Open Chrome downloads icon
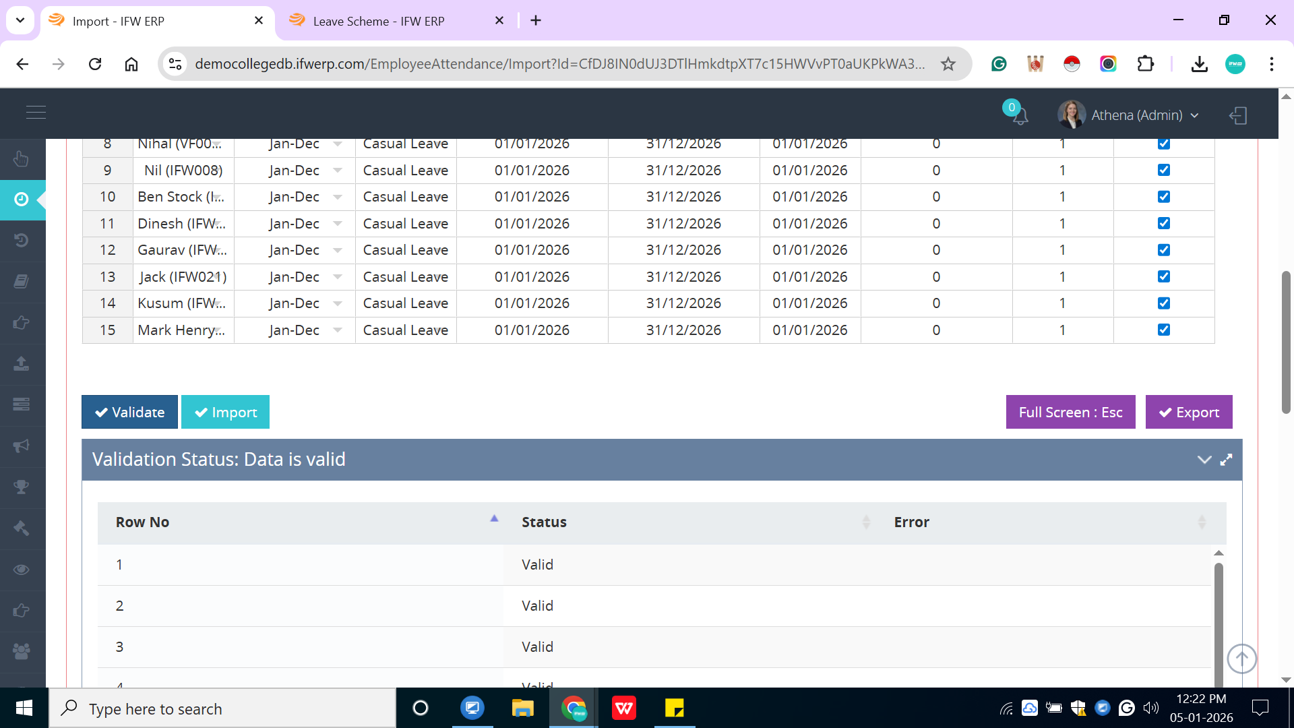The height and width of the screenshot is (728, 1294). tap(1199, 64)
